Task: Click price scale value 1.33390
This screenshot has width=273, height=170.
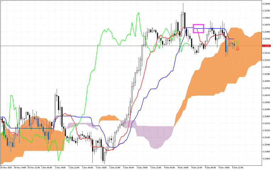Action: pyautogui.click(x=266, y=39)
